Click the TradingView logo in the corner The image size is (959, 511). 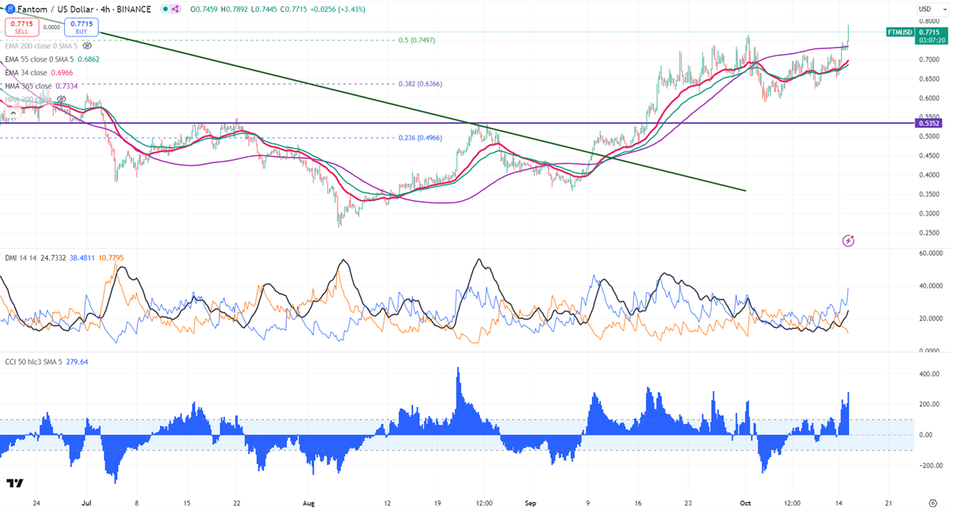coord(14,483)
